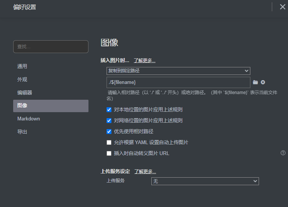Open the 外观 settings section
This screenshot has height=207, width=288.
(22, 79)
